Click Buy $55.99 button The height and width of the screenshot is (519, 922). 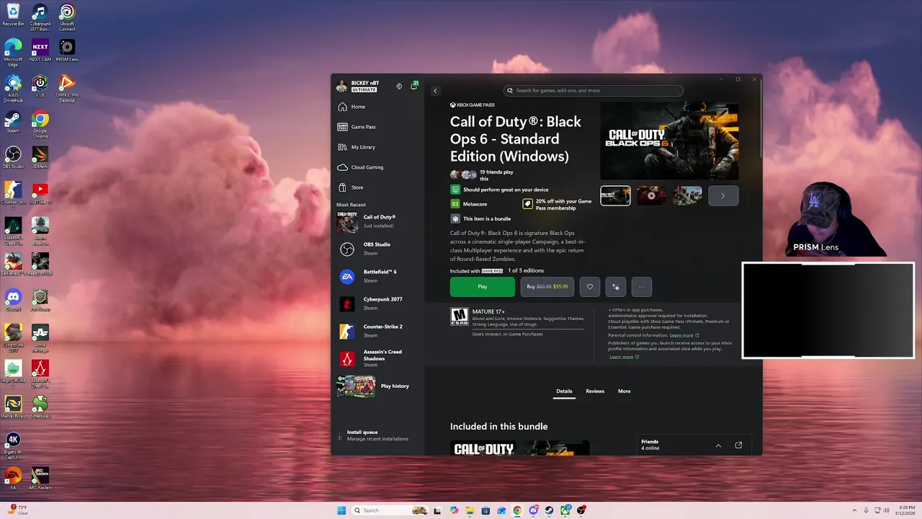pos(547,287)
